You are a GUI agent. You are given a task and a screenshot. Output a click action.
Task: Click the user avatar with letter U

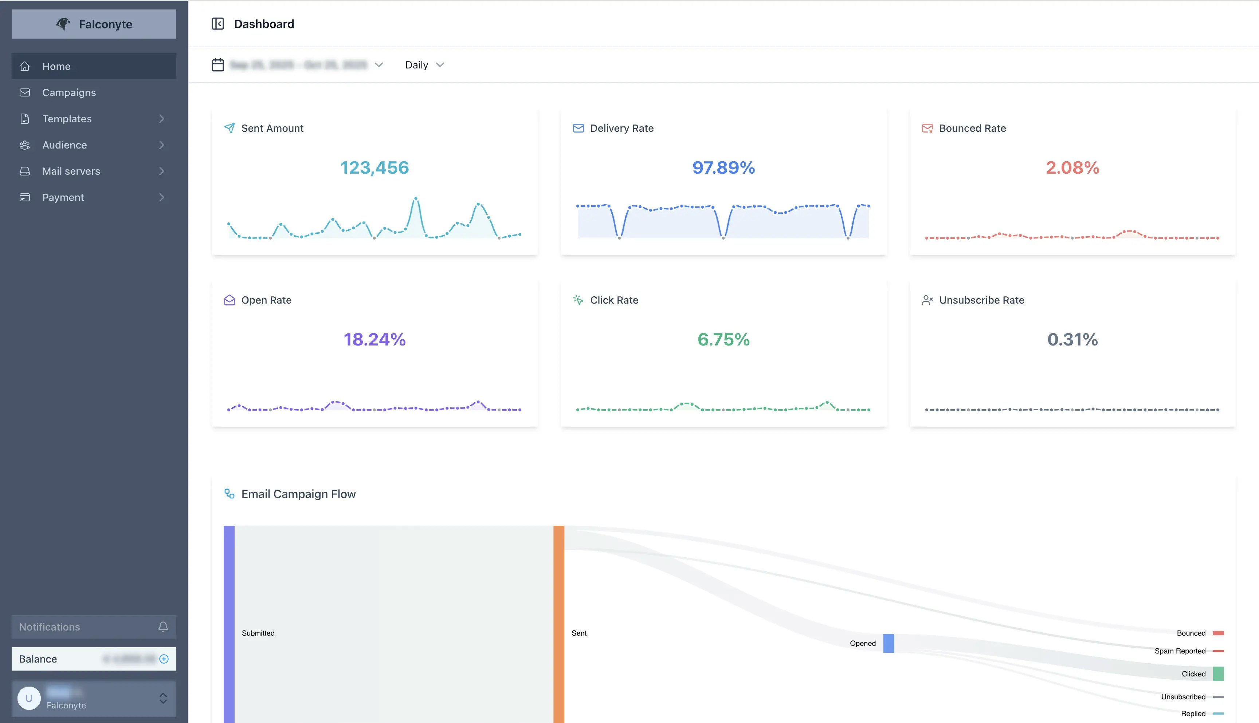click(29, 698)
